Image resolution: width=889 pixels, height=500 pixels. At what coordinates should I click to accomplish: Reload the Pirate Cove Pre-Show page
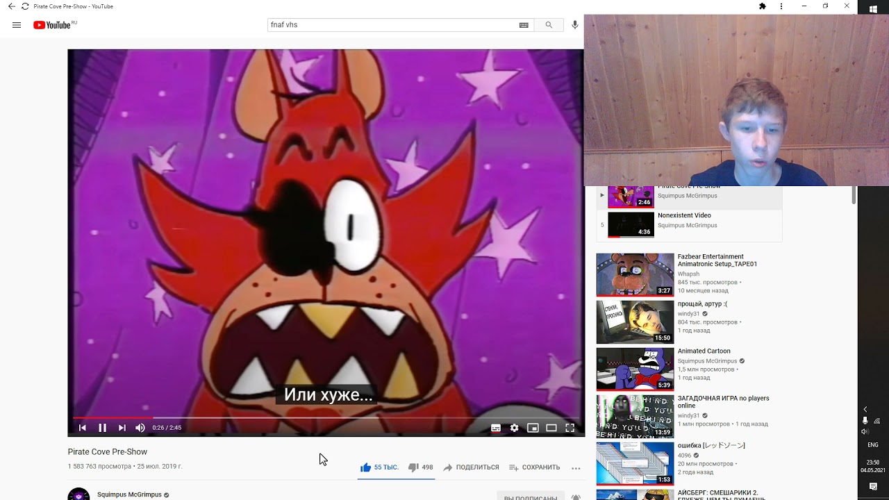click(x=25, y=6)
